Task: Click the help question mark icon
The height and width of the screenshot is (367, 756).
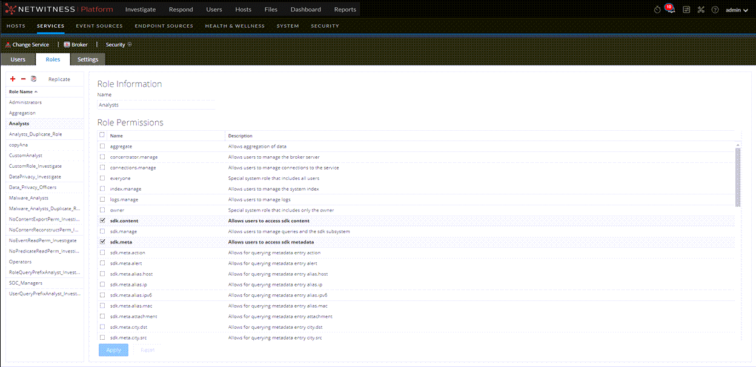Action: tap(715, 10)
